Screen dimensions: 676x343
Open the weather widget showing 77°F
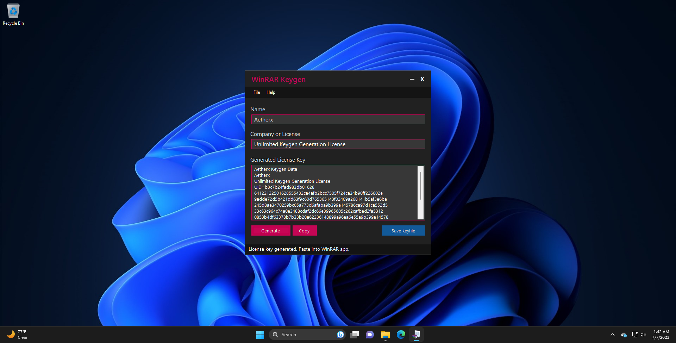(x=18, y=335)
